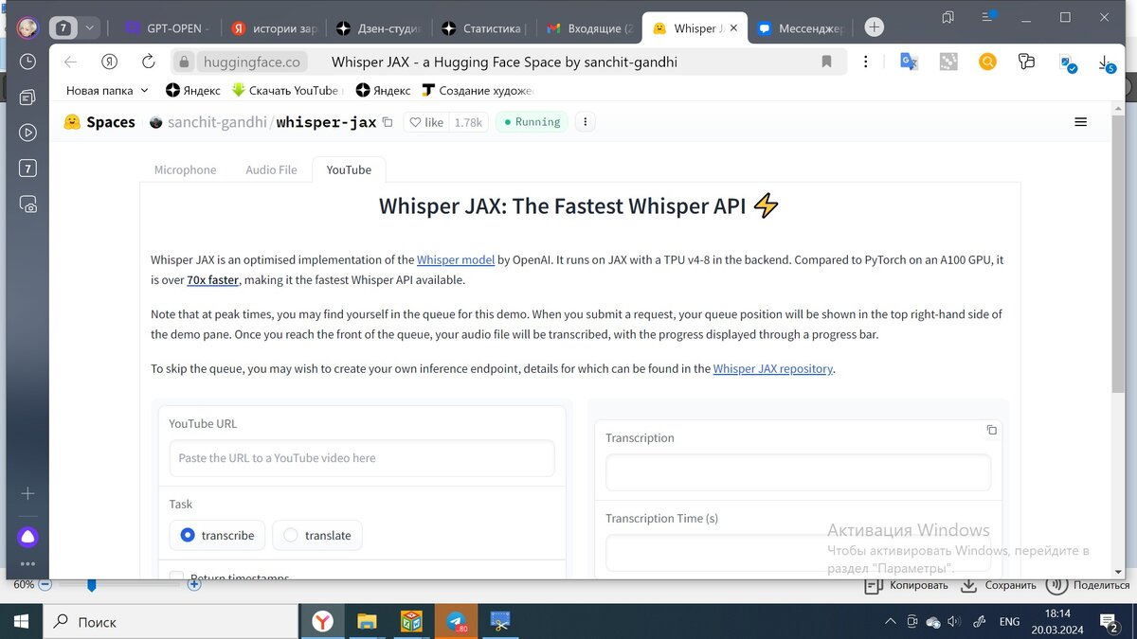Switch to the Audio File tab

271,169
